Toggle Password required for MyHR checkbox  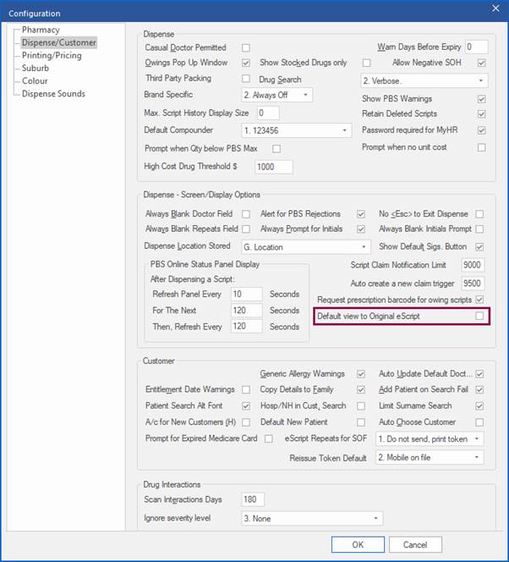(x=481, y=130)
